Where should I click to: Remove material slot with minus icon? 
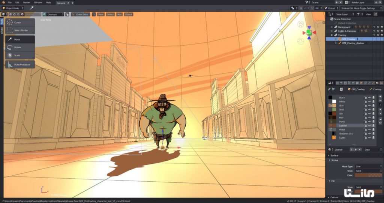(380, 100)
